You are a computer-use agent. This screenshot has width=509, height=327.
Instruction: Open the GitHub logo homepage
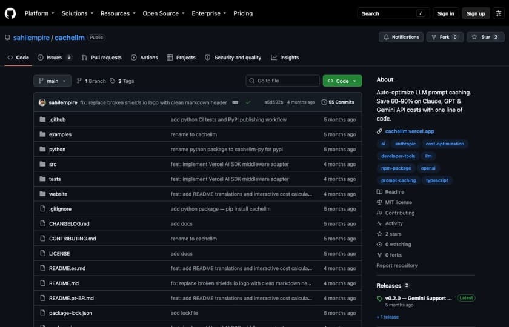tap(10, 13)
